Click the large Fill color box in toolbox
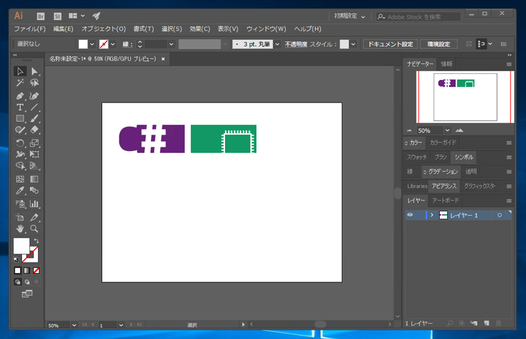This screenshot has width=526, height=339. coord(21,246)
